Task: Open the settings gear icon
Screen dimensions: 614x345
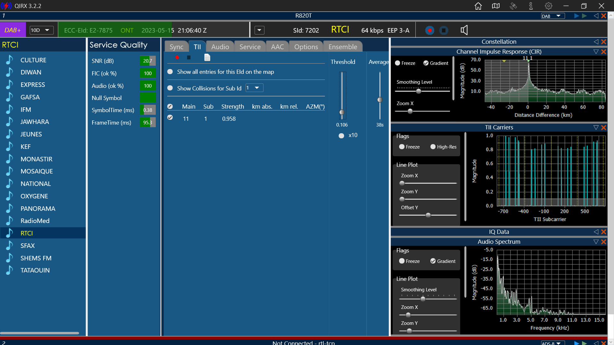Action: 548,6
